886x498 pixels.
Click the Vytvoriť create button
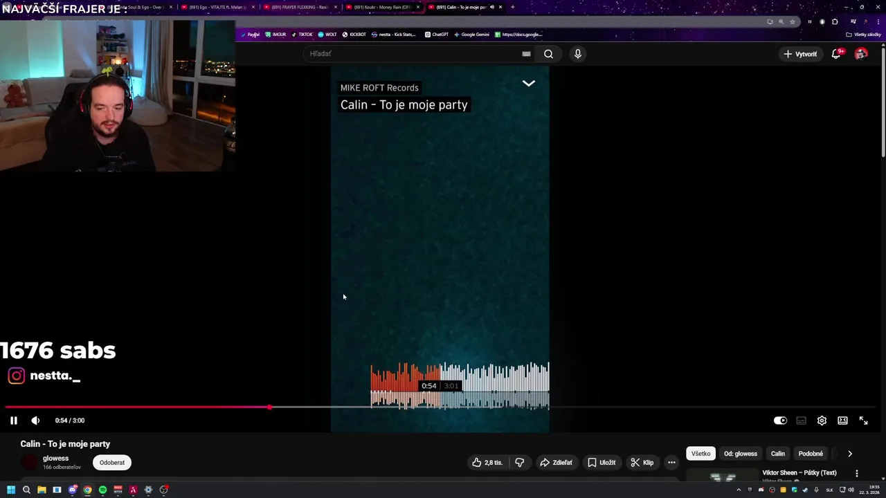[800, 54]
